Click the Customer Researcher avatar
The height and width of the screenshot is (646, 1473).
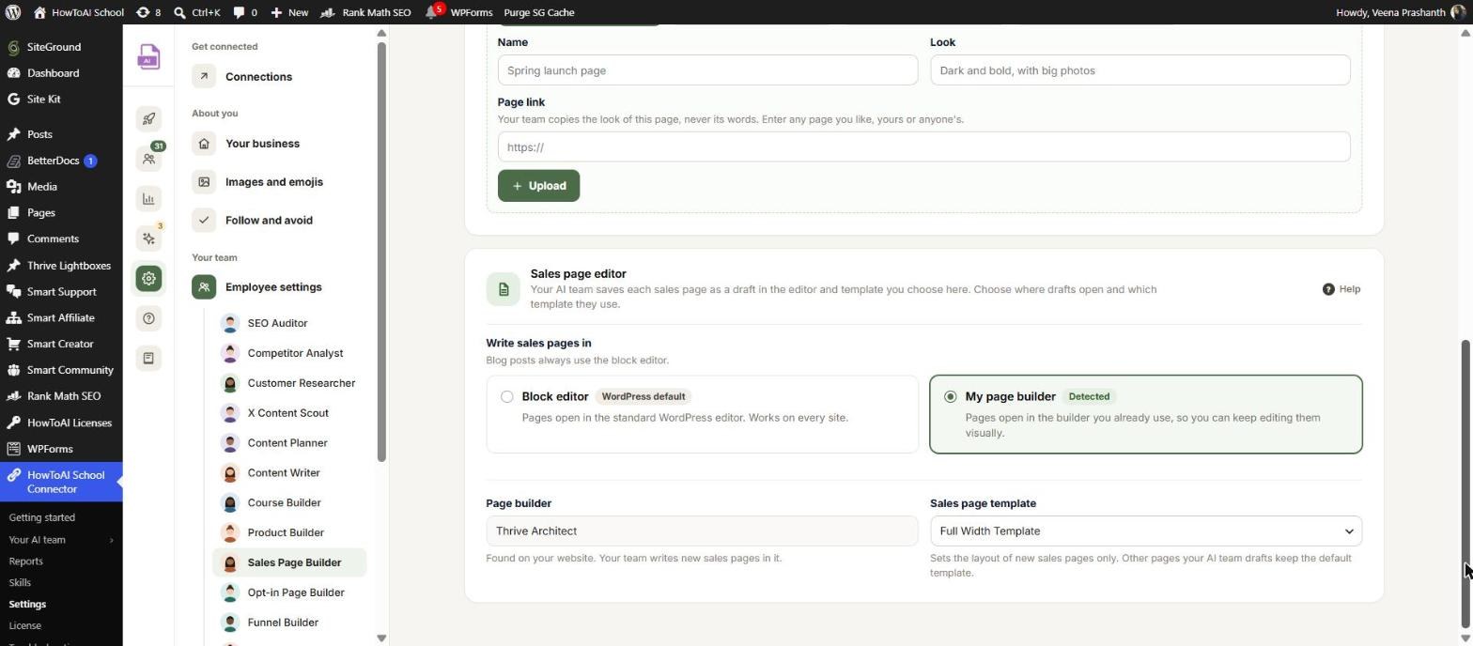230,383
